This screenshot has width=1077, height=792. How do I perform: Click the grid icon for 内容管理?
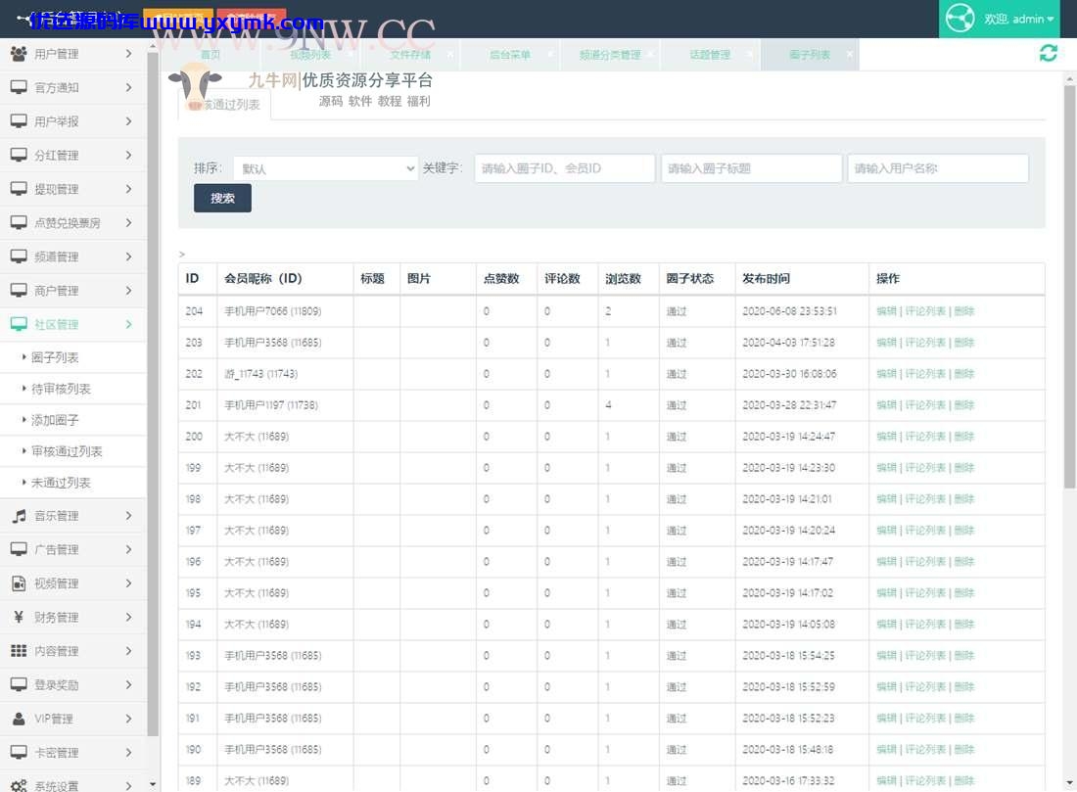pos(19,650)
